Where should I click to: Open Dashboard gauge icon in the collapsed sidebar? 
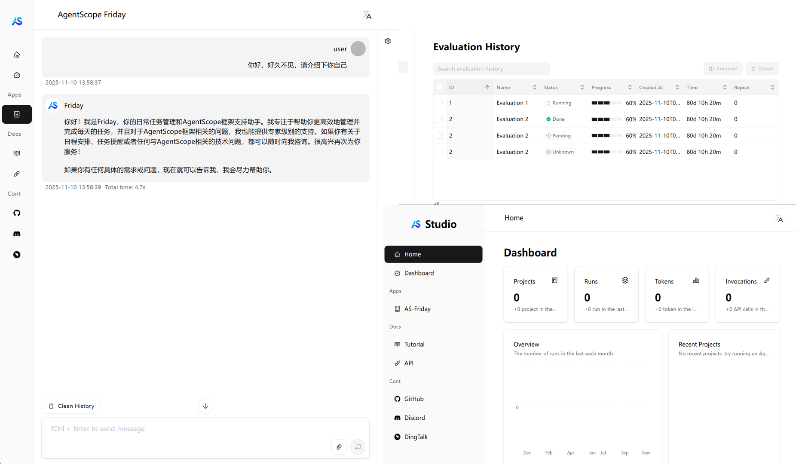17,75
